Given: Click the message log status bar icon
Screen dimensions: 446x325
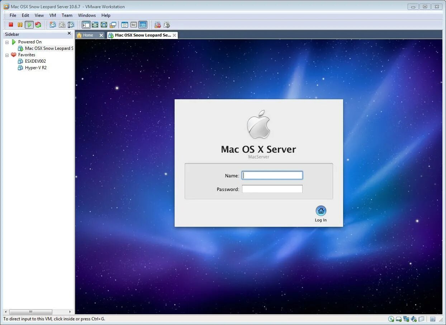Looking at the screenshot, I should [433, 319].
